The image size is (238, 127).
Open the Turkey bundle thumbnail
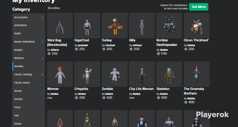click(115, 26)
